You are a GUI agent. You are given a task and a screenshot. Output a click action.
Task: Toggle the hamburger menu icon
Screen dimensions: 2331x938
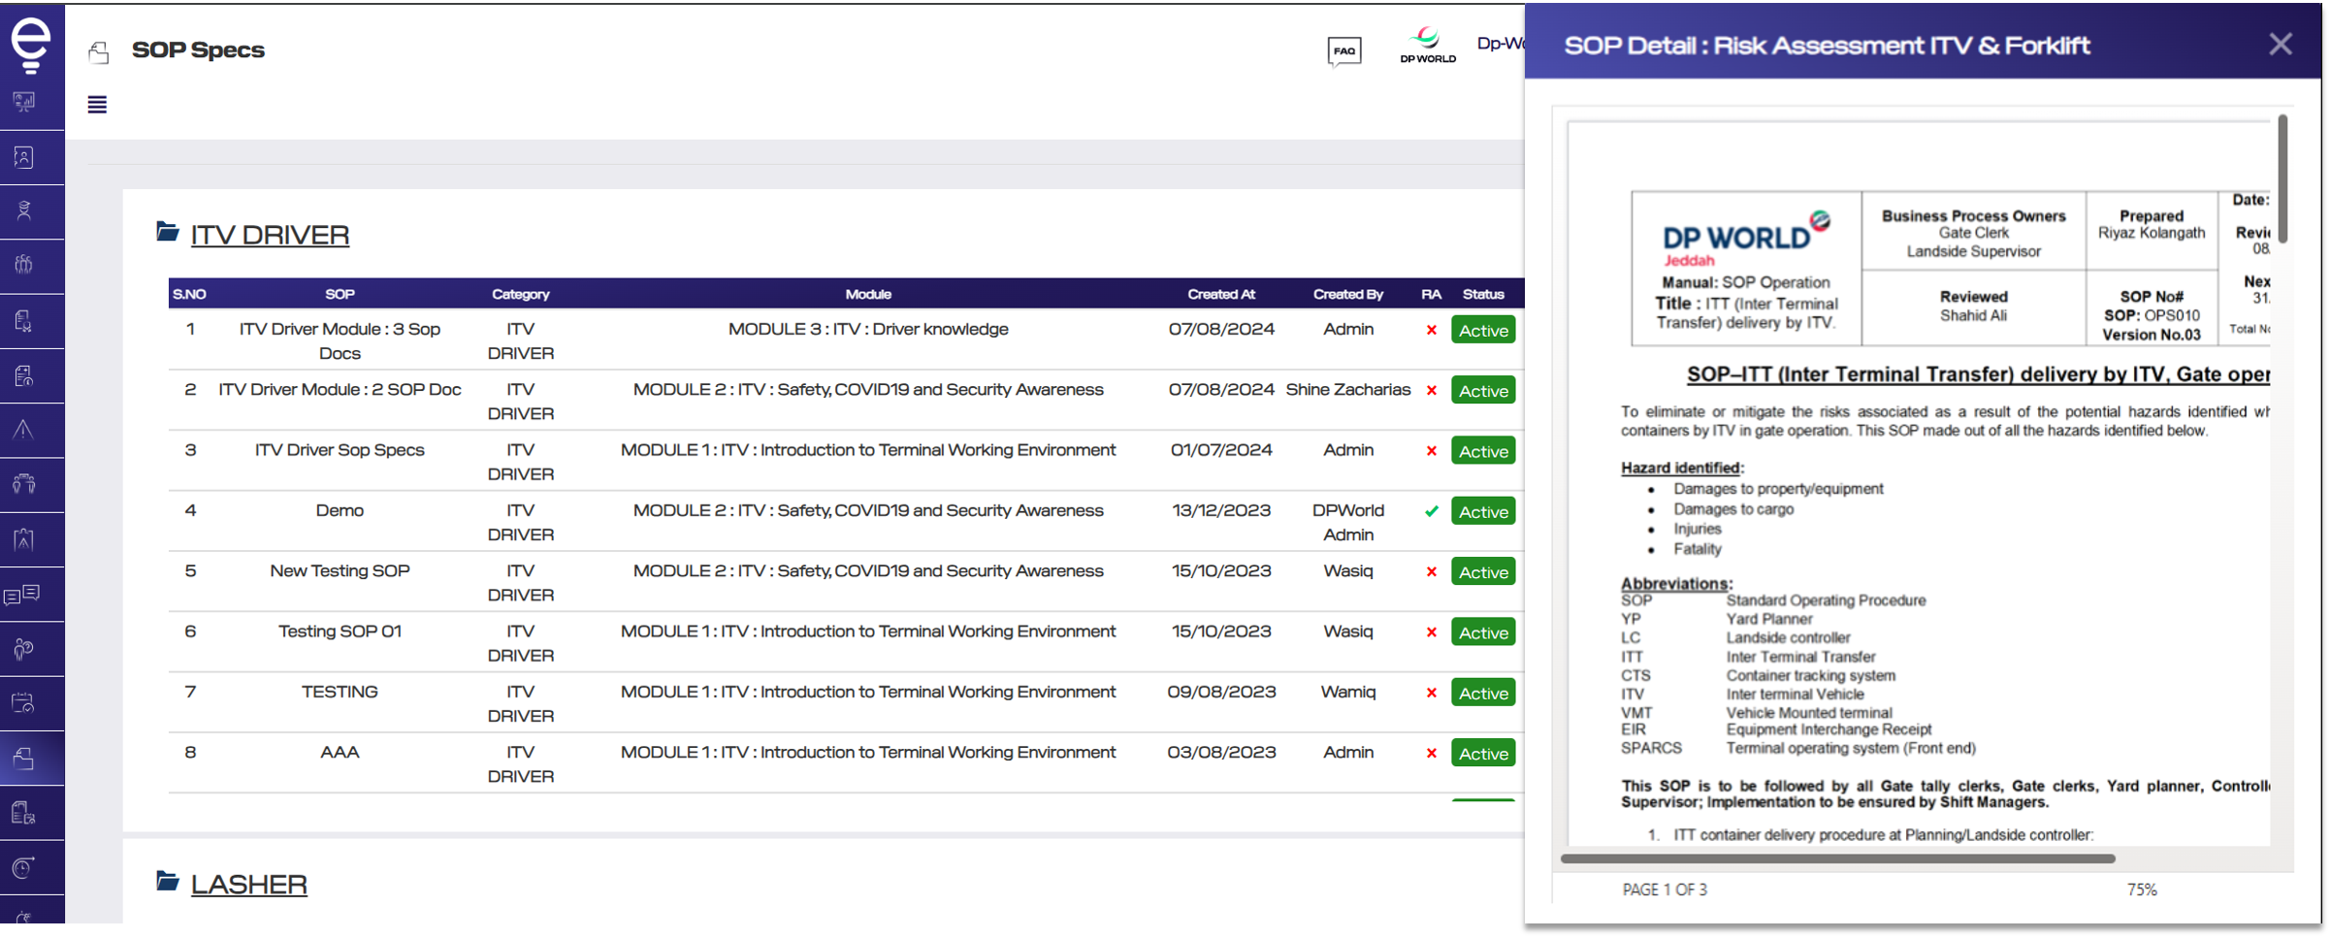click(x=97, y=104)
